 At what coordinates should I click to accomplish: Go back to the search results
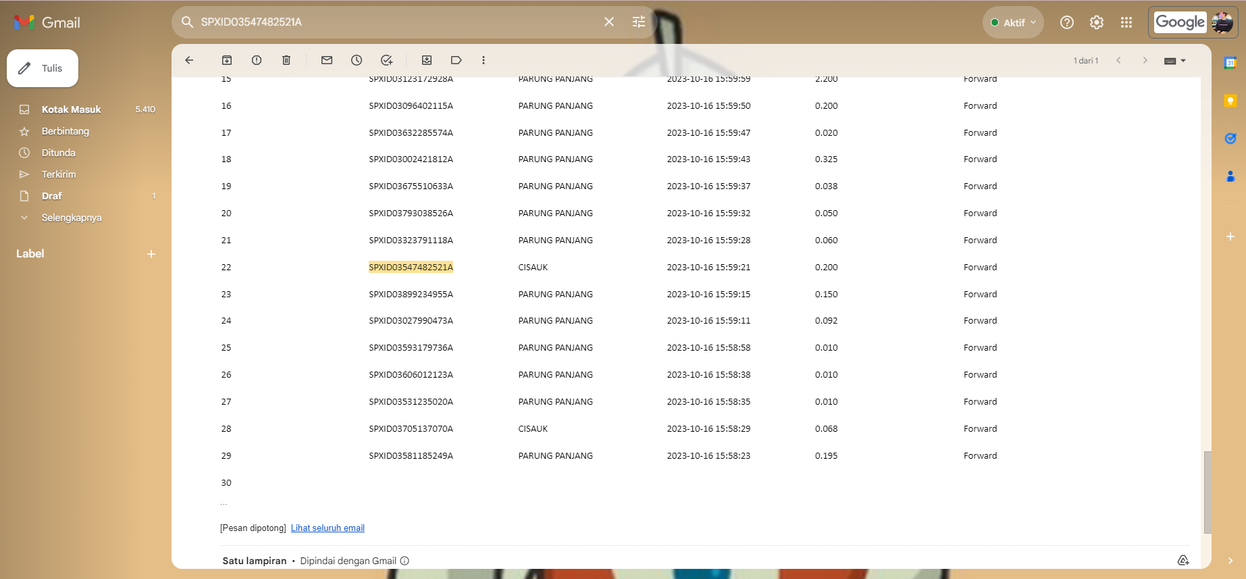point(189,60)
